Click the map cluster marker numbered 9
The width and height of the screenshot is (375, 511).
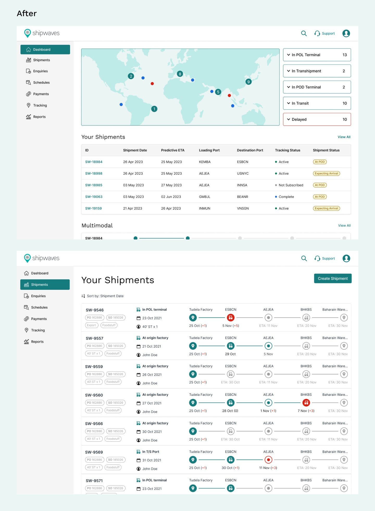pyautogui.click(x=248, y=82)
